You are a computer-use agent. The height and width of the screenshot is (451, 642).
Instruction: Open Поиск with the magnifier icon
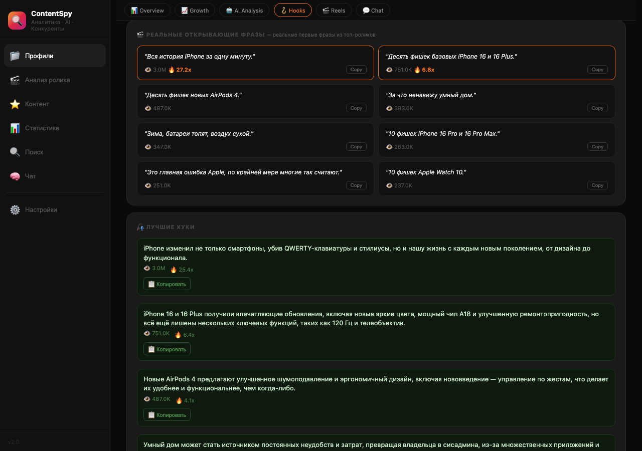[14, 152]
